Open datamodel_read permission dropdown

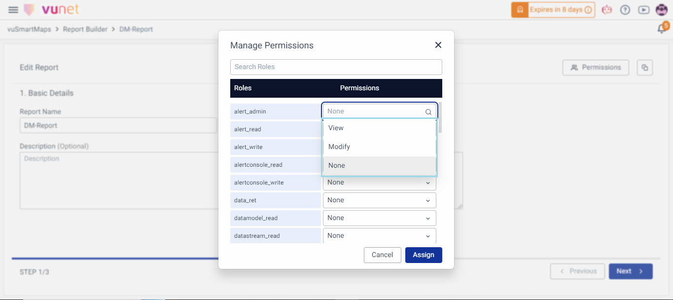click(x=379, y=218)
